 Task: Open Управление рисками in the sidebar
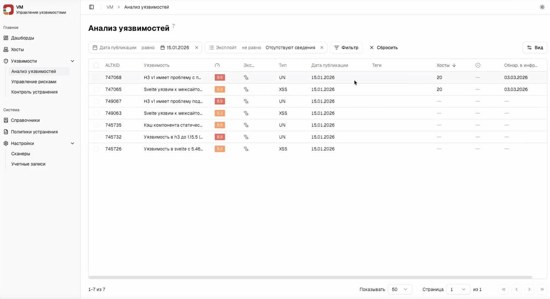[x=34, y=82]
